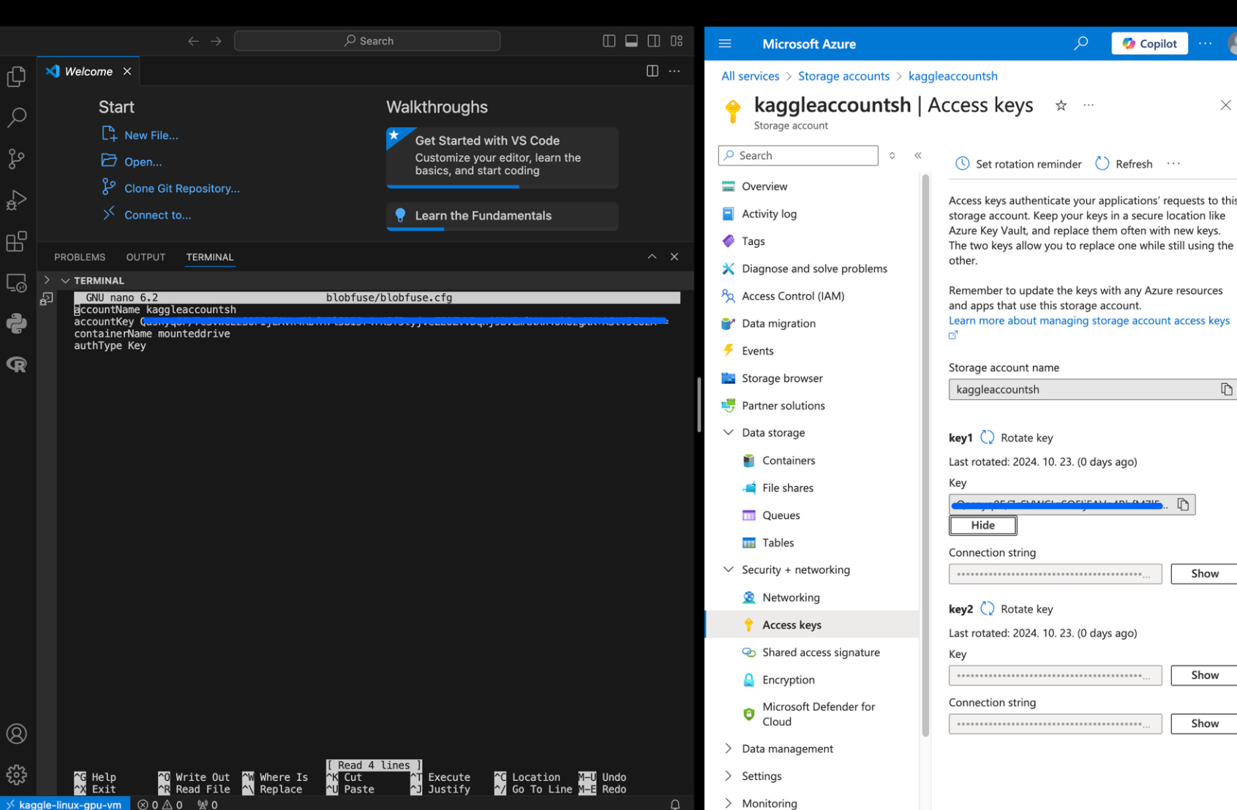Maximize the panel with the chevron up icon
1237x810 pixels.
coord(652,257)
